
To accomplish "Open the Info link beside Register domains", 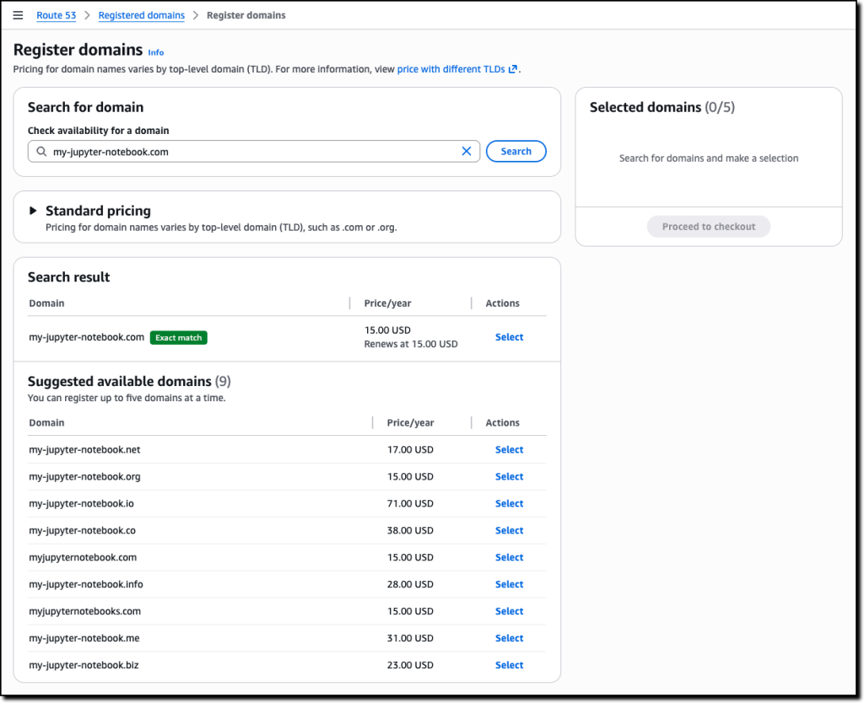I will (156, 52).
